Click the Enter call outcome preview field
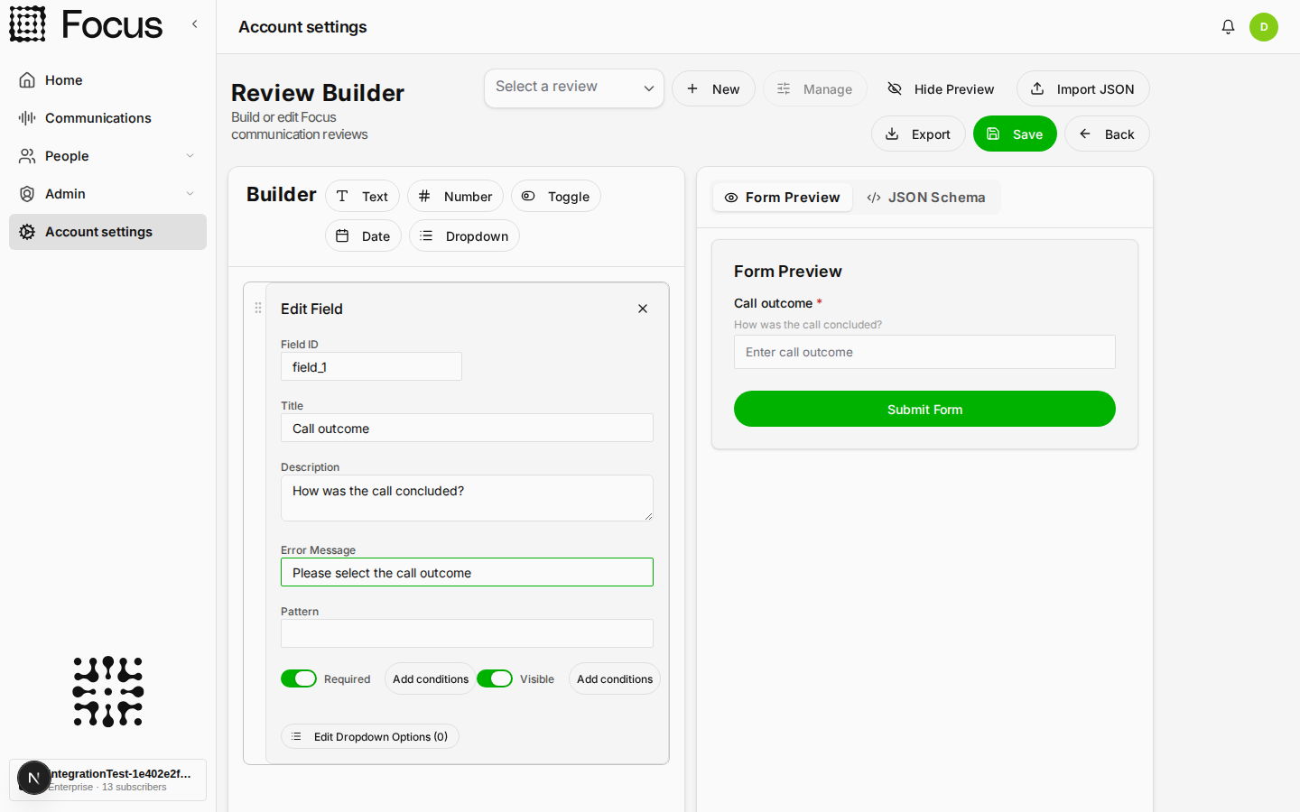Screen dimensions: 1300x812 point(924,352)
